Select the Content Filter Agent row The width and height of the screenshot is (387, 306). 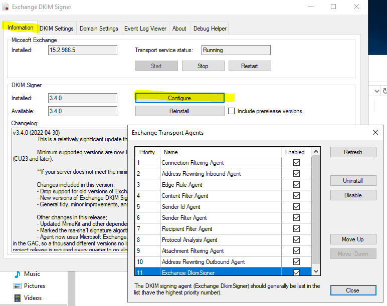[x=224, y=196]
